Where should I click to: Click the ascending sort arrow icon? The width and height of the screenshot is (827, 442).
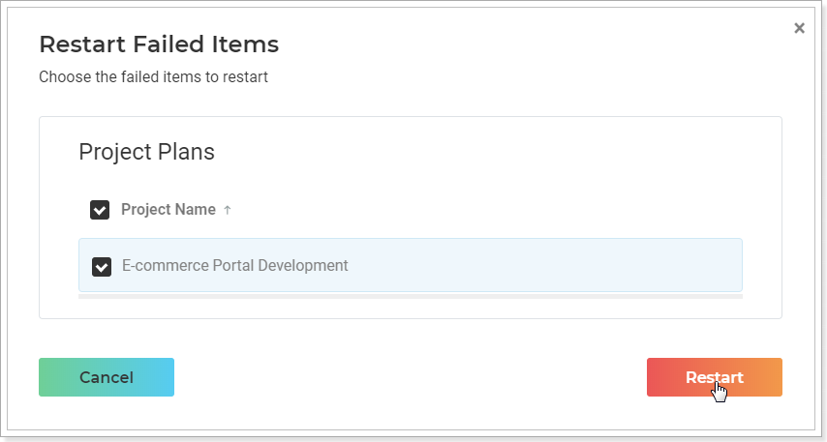pyautogui.click(x=227, y=210)
